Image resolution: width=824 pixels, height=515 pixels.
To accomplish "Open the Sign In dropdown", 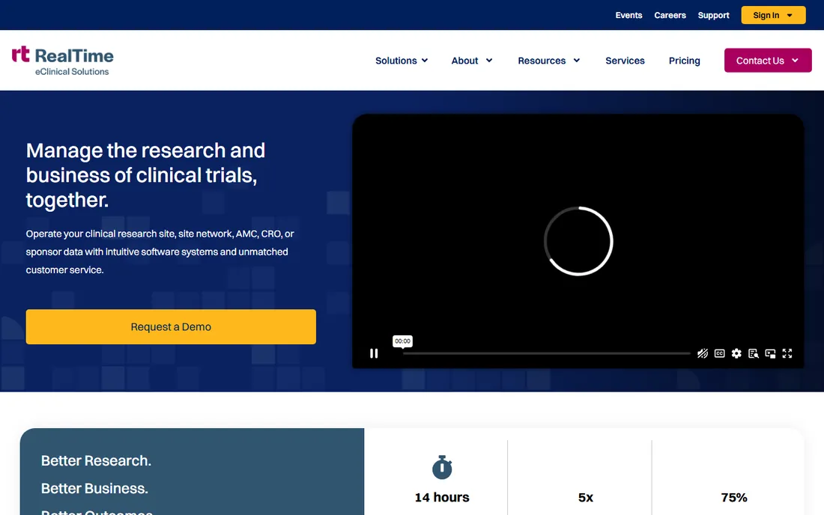I will coord(773,15).
